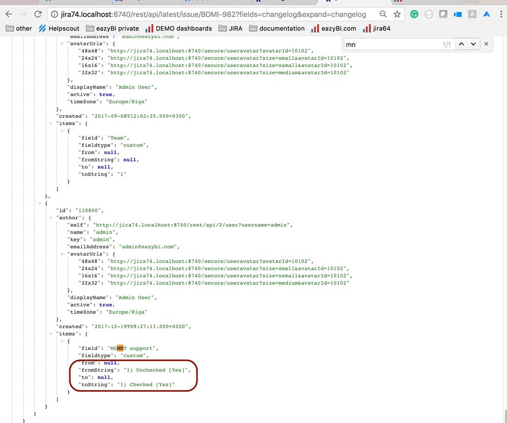Open the documentation bookmarks folder

tap(277, 28)
